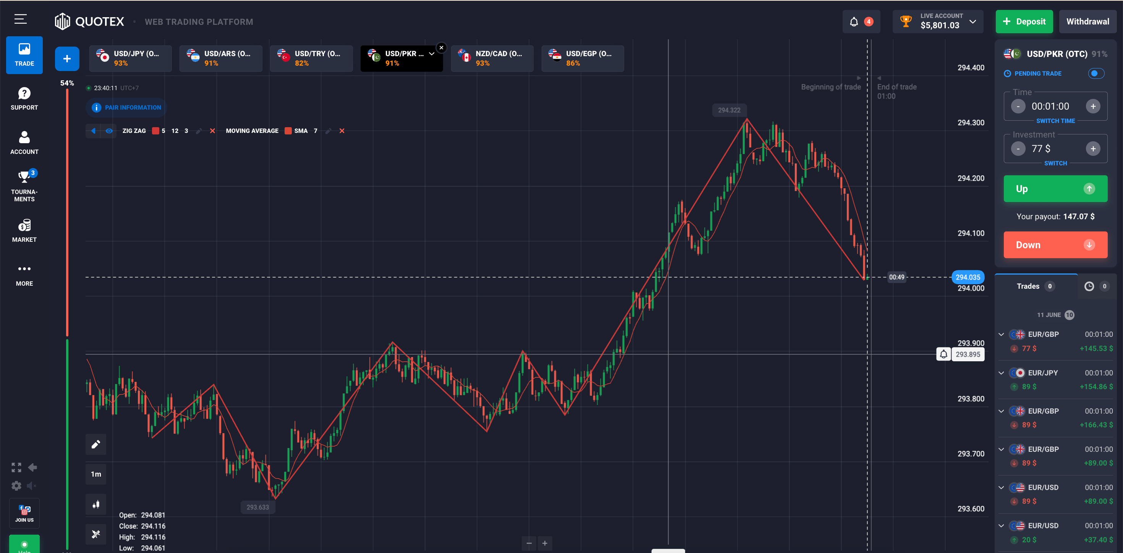
Task: Expand the EUR/GBP 77 $ trade
Action: (1001, 335)
